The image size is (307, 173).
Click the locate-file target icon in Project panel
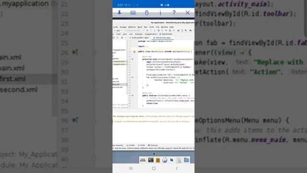coord(114,37)
